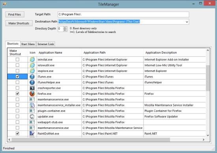Click the horizontal scrollbar right arrow

pyautogui.click(x=204, y=140)
